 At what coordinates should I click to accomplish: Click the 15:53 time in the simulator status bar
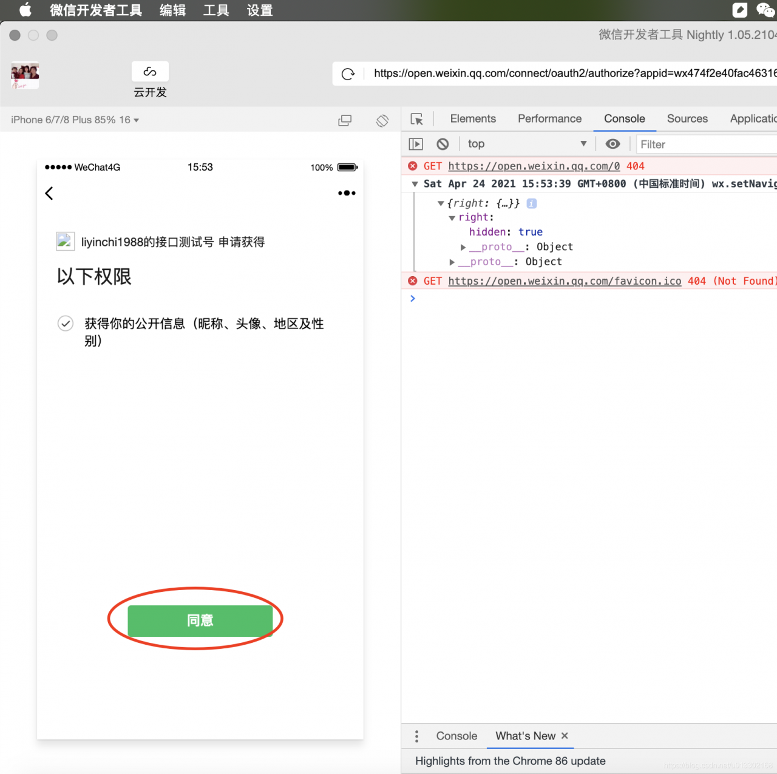(x=200, y=167)
